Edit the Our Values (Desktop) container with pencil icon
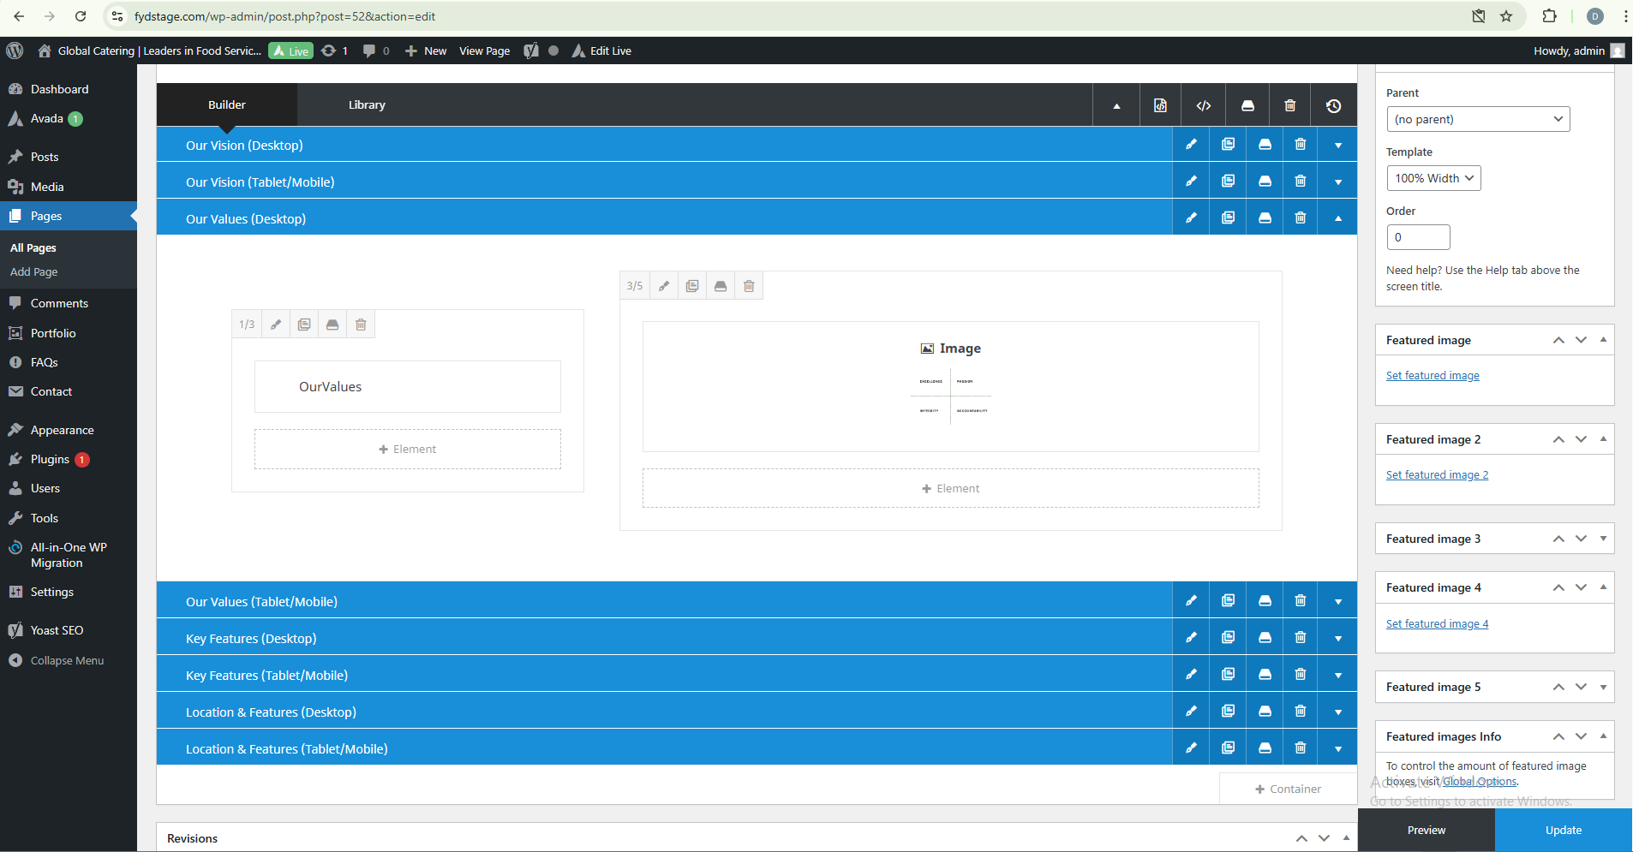 coord(1191,218)
